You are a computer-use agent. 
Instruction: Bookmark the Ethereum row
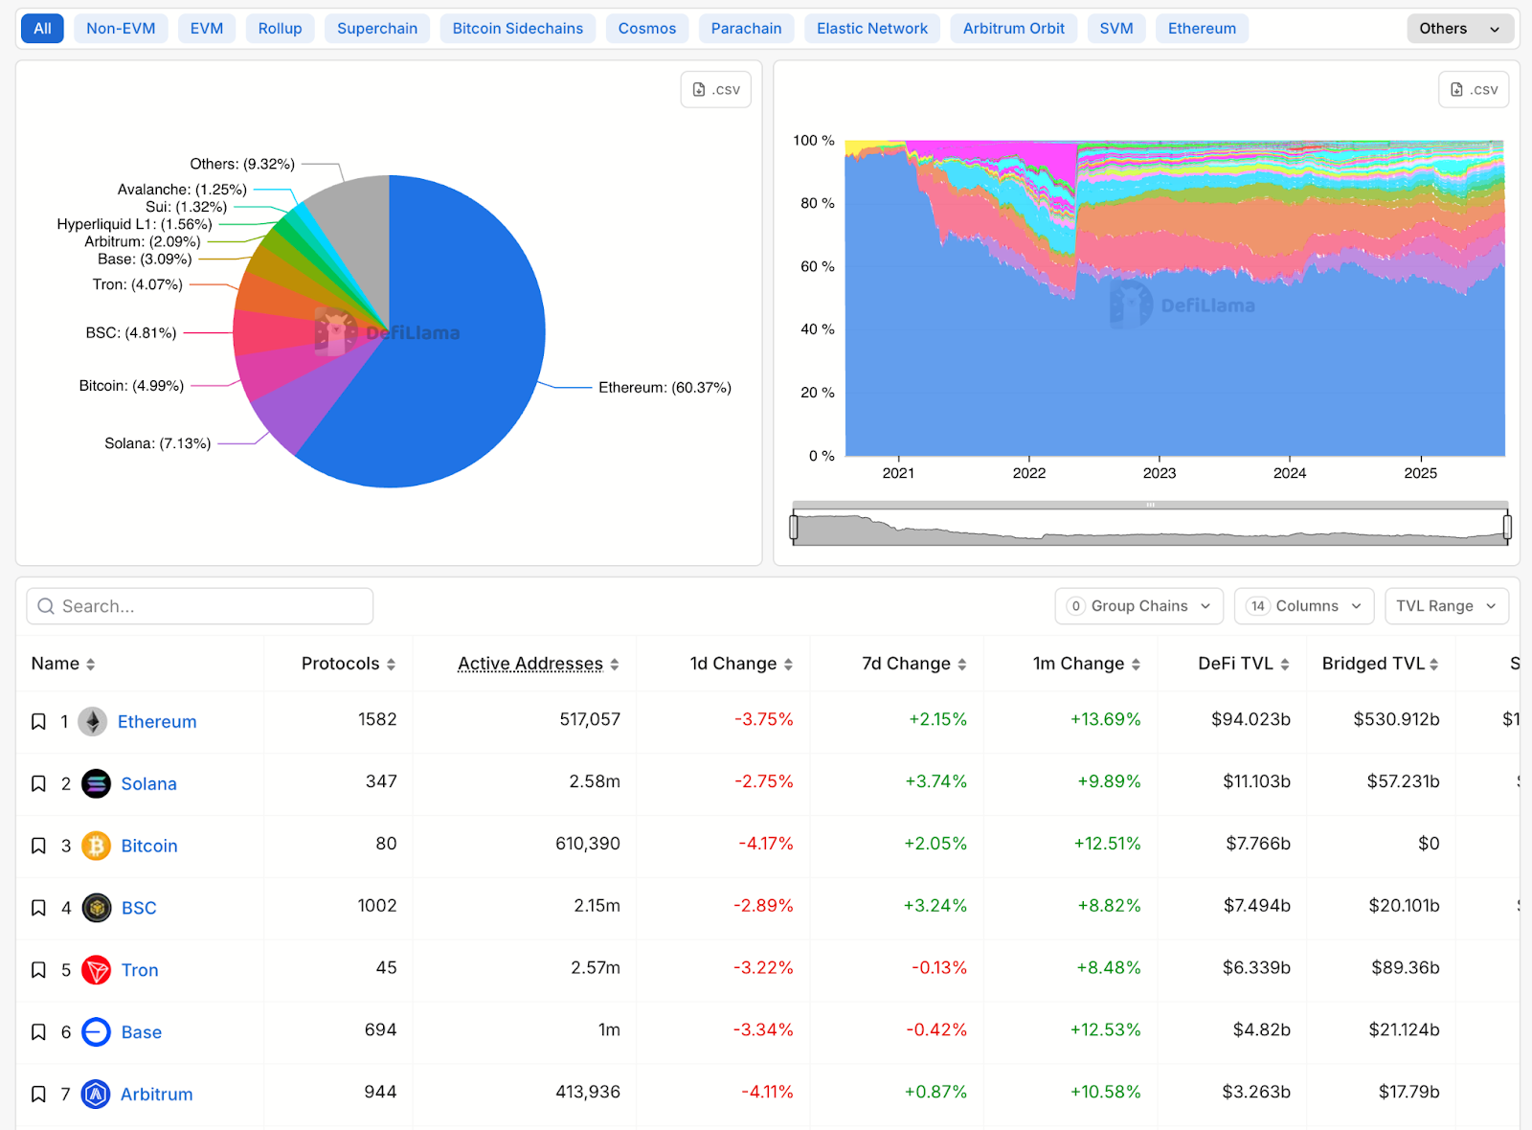pyautogui.click(x=38, y=721)
